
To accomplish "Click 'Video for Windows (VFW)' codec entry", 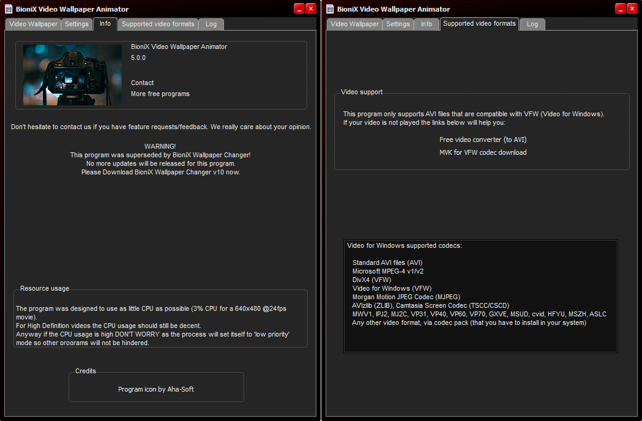I will pyautogui.click(x=392, y=288).
